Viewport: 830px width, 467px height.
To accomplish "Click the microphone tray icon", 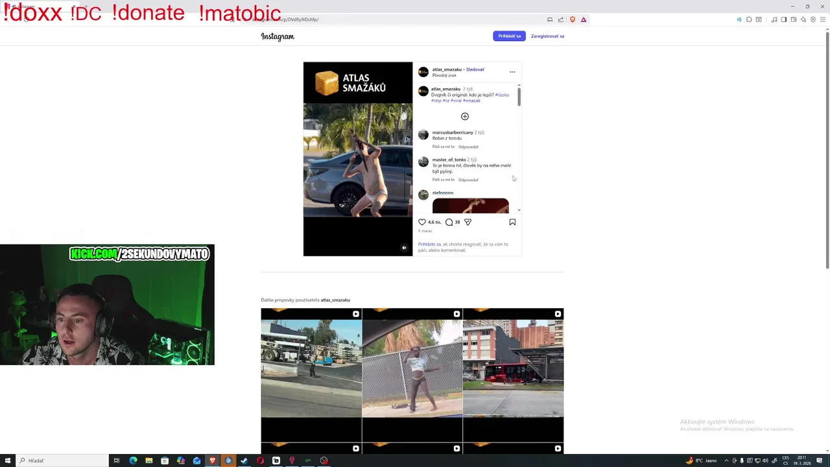I will 742,461.
